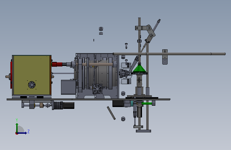This screenshot has height=150, width=231.
Task: Select the fan grille on the gray drum housing
Action: tap(97, 89)
